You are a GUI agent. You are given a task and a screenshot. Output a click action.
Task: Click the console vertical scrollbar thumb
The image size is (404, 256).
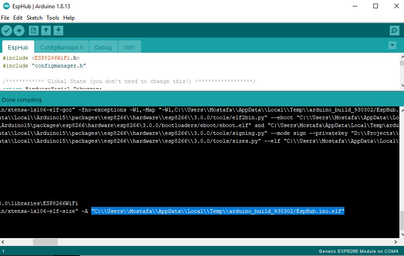pos(402,221)
